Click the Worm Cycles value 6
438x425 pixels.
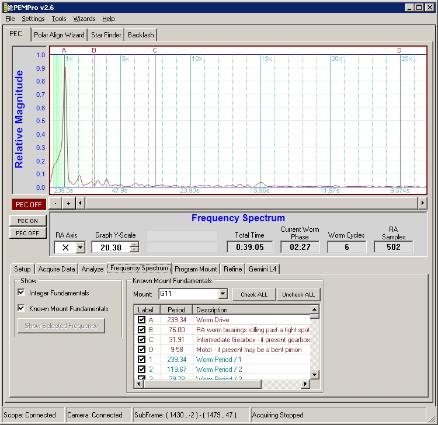[x=347, y=247]
